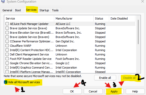Image resolution: width=146 pixels, height=95 pixels.
Task: Click the Google Chrome Elevation Stopped status
Action: (100, 63)
